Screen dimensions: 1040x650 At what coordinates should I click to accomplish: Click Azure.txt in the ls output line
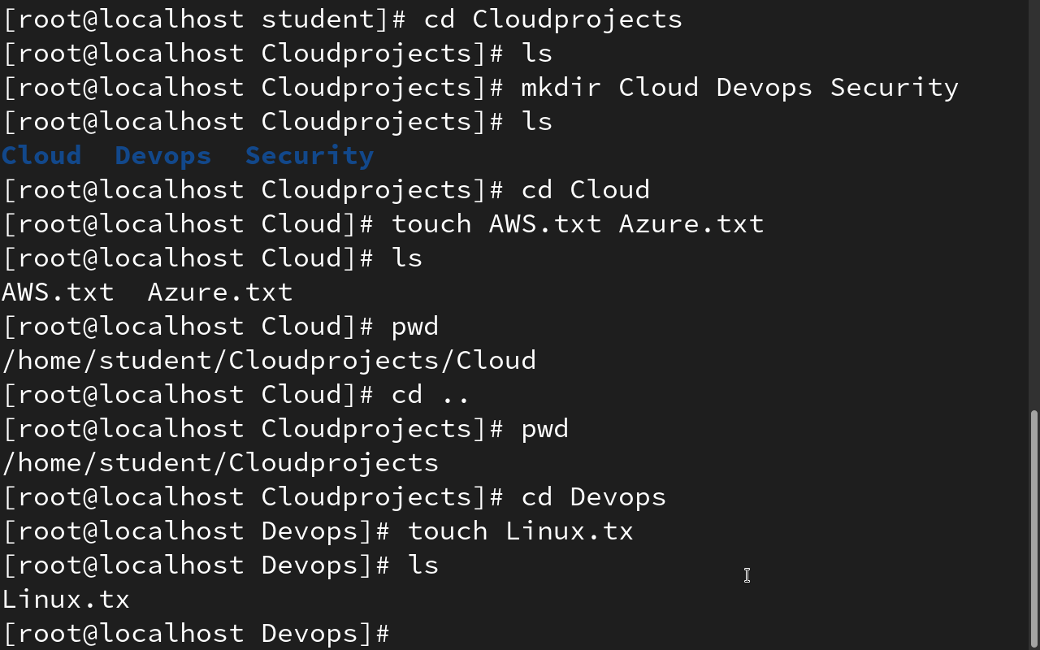(220, 292)
